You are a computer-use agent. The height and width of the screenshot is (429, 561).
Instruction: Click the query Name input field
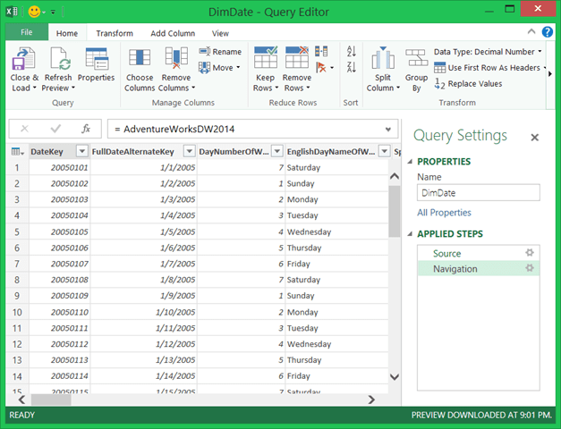[x=478, y=192]
